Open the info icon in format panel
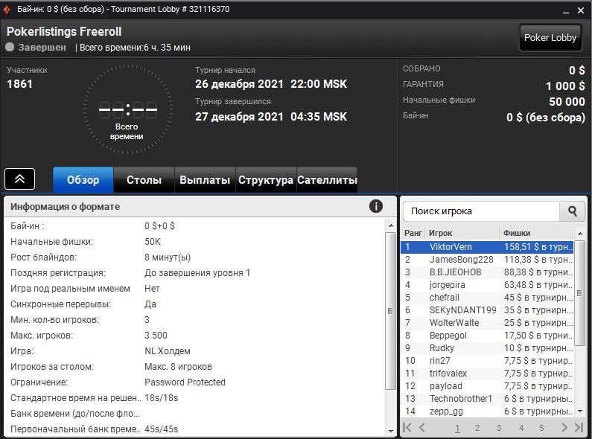This screenshot has width=592, height=439. pyautogui.click(x=375, y=206)
